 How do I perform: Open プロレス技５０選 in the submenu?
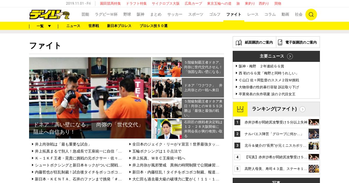pos(154,26)
